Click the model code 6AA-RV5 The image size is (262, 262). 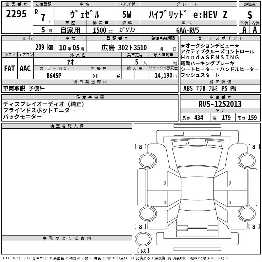click(x=188, y=30)
